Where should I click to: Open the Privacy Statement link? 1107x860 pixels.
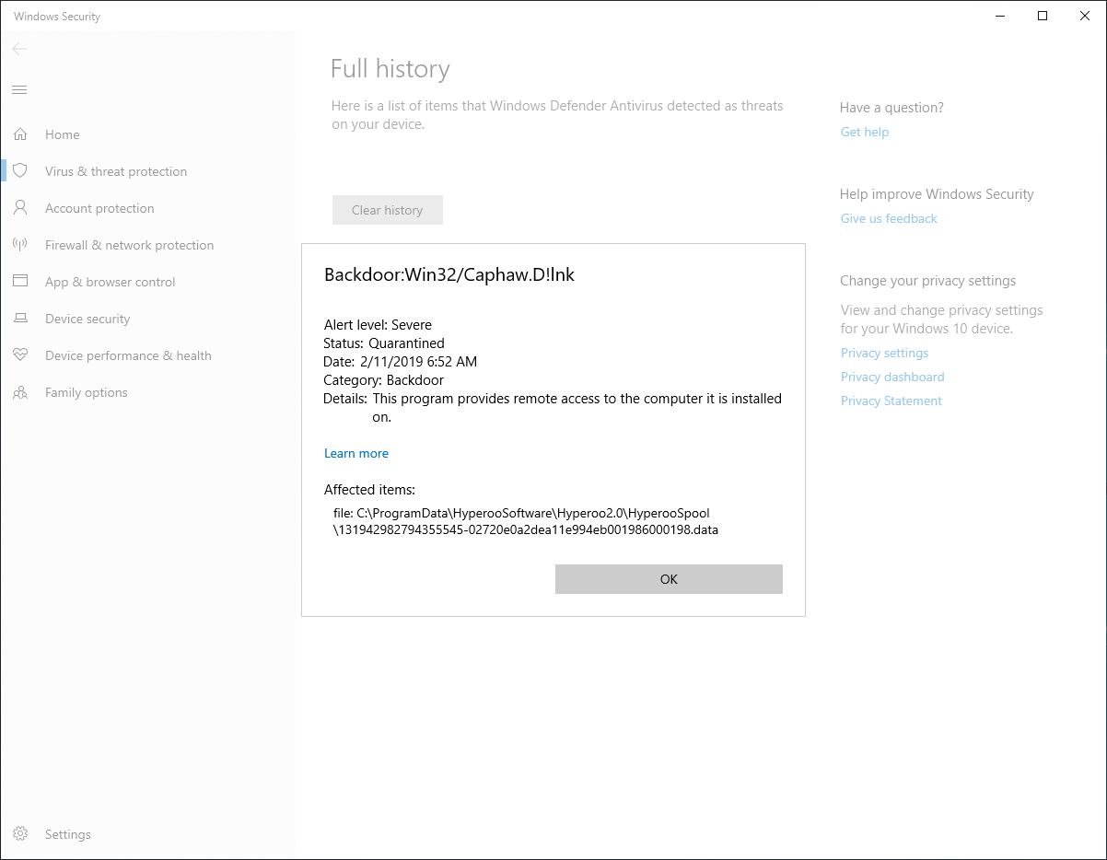coord(891,401)
